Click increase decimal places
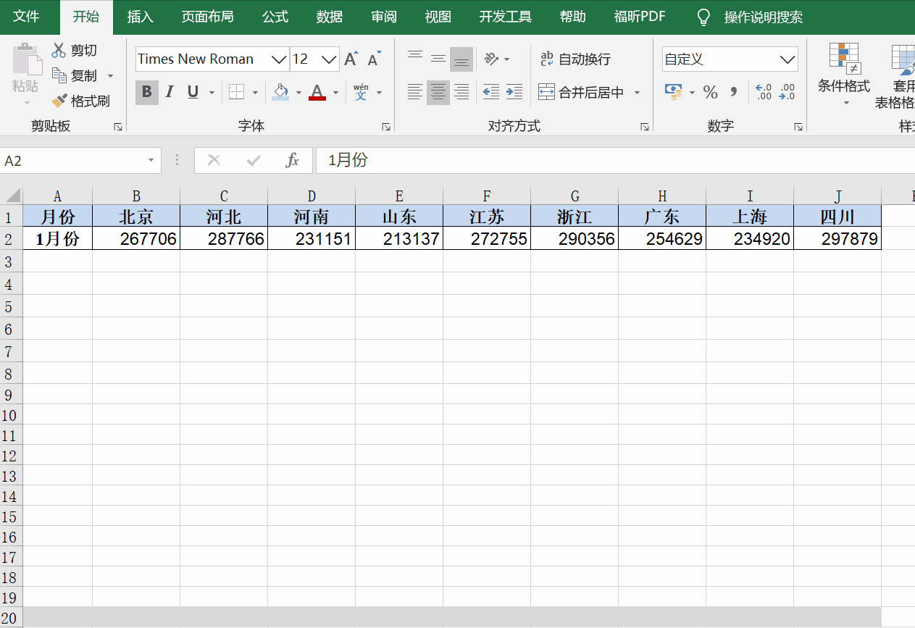915x628 pixels. pyautogui.click(x=764, y=92)
